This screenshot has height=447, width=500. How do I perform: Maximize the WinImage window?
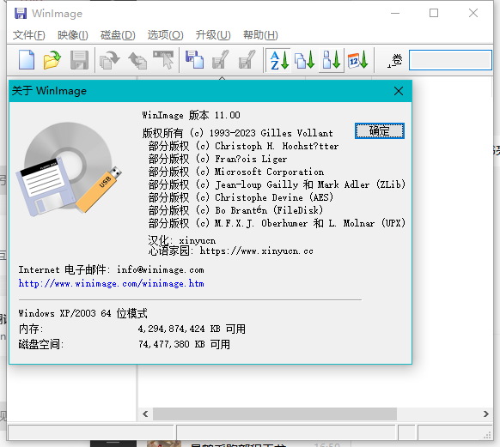point(434,14)
